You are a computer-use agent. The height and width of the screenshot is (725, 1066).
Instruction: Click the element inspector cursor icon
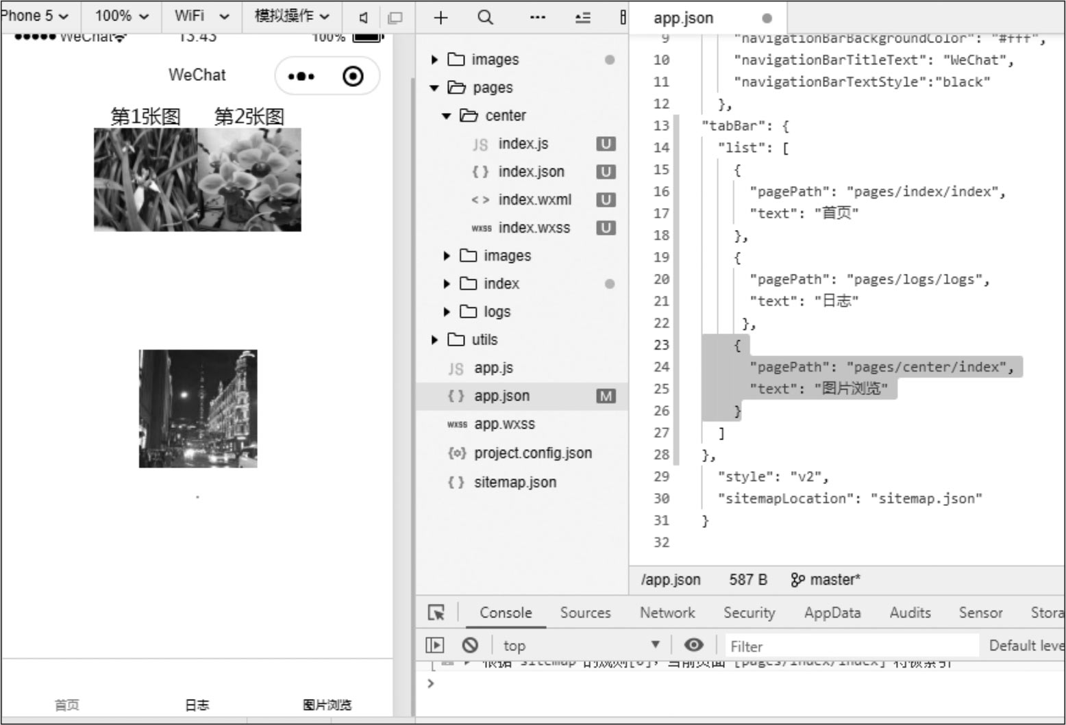436,613
